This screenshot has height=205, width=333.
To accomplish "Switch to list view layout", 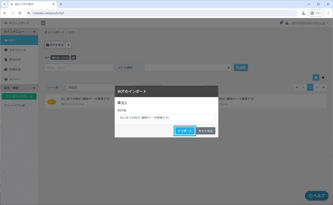I will [x=323, y=77].
